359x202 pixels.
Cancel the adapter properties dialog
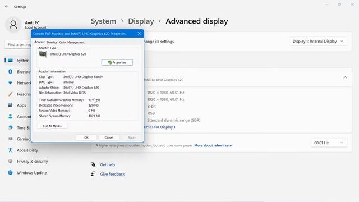pos(109,137)
